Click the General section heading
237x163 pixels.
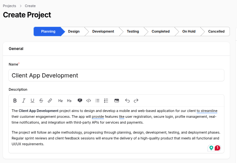pos(16,49)
